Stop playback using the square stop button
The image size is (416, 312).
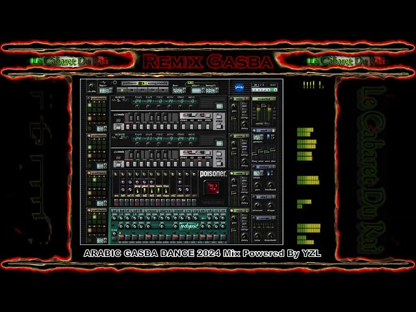point(133,90)
